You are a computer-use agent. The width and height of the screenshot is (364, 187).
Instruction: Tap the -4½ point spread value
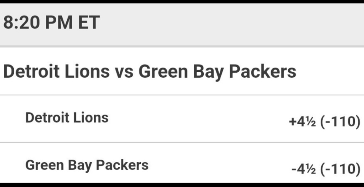coord(303,169)
